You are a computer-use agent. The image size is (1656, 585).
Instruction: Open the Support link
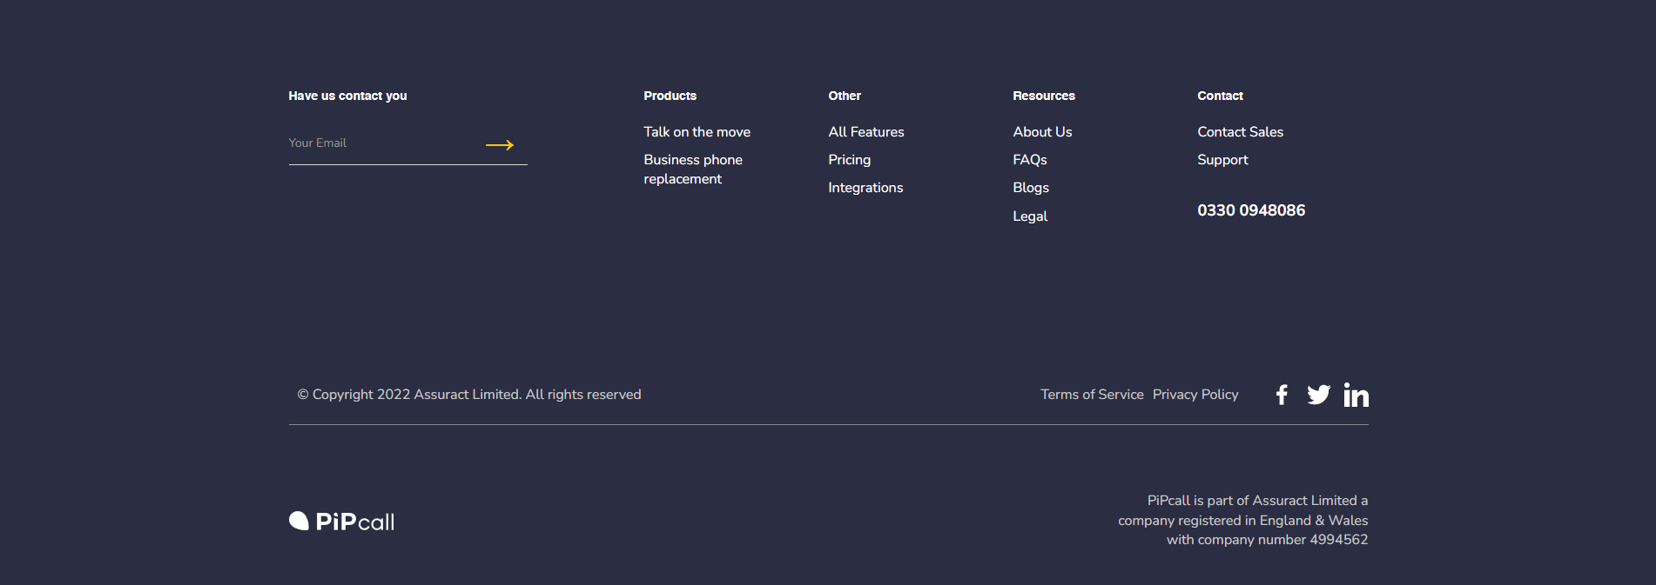point(1222,160)
